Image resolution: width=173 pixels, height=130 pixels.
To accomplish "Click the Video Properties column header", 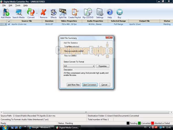I will [69, 21].
